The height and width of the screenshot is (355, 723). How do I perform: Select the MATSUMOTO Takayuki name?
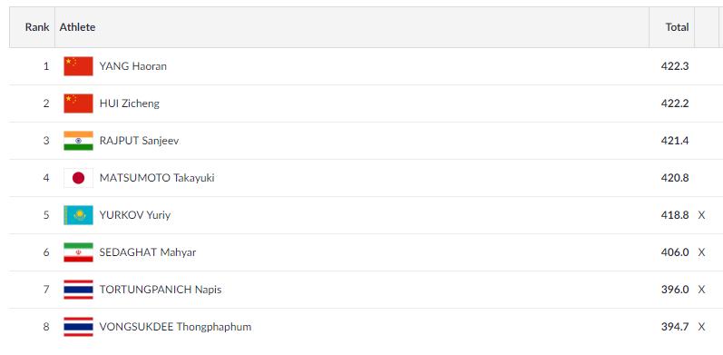[157, 178]
